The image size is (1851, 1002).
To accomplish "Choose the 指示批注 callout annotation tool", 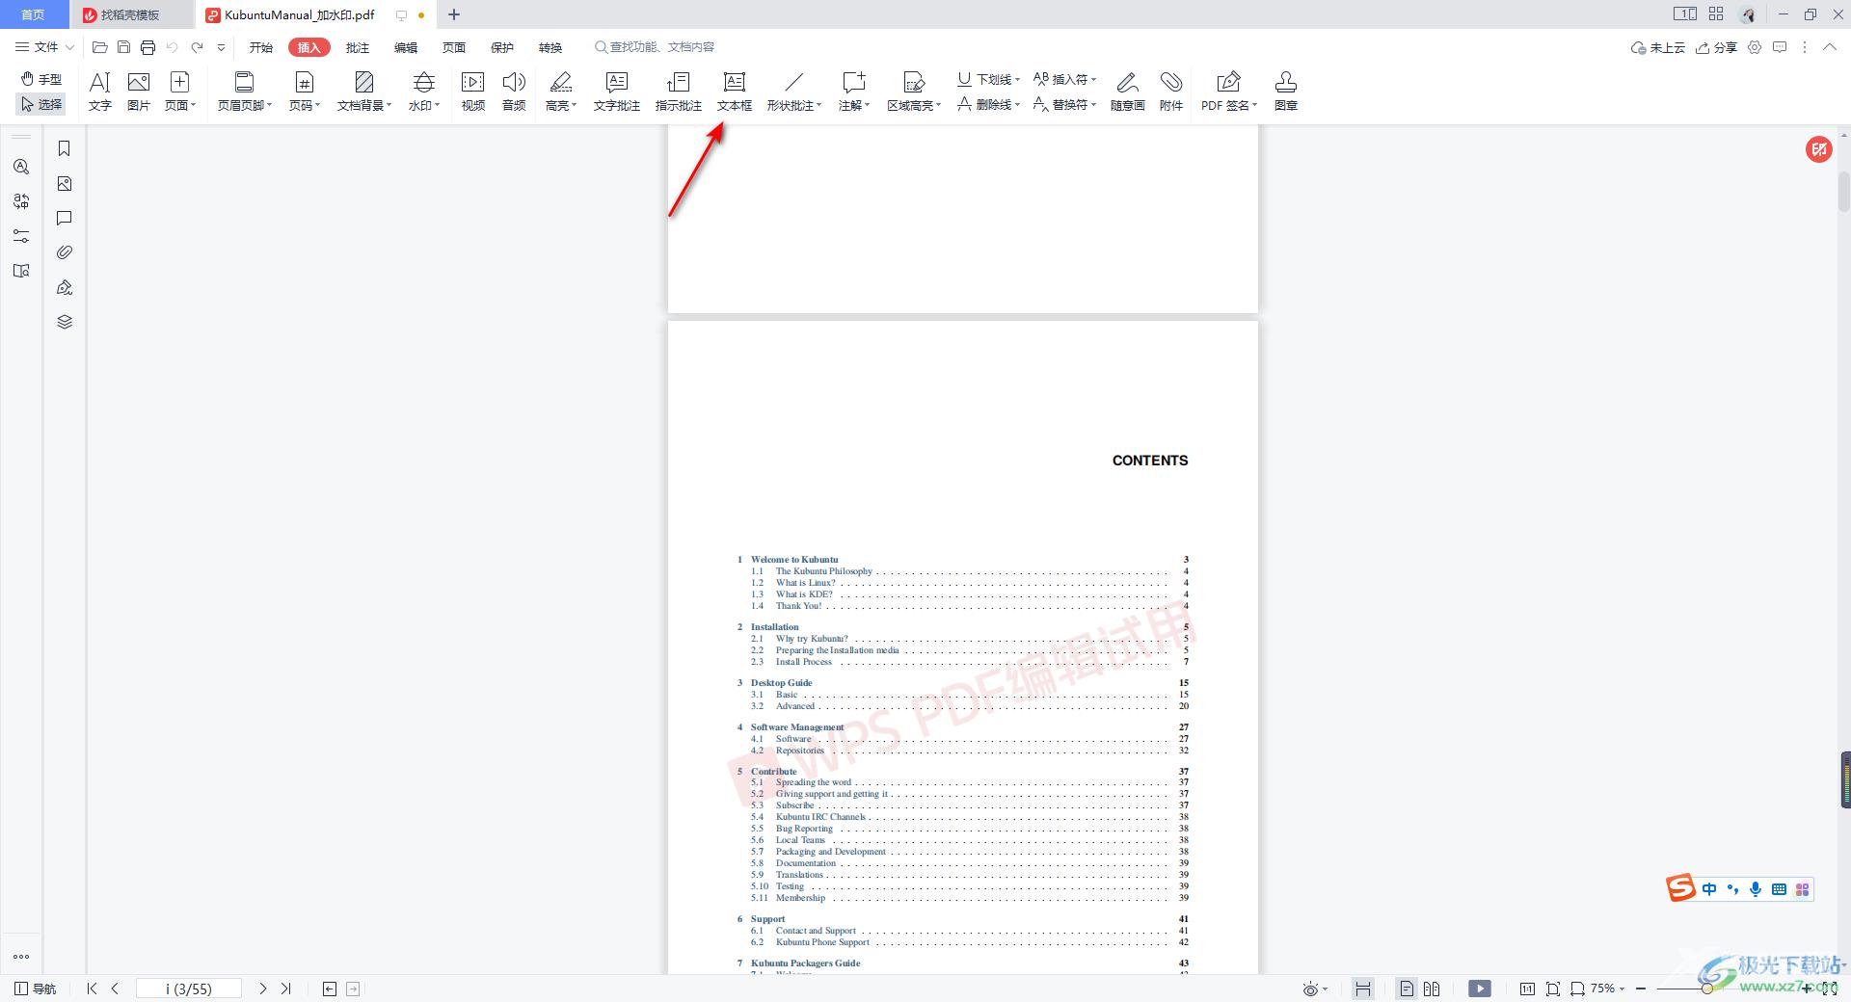I will pyautogui.click(x=679, y=92).
